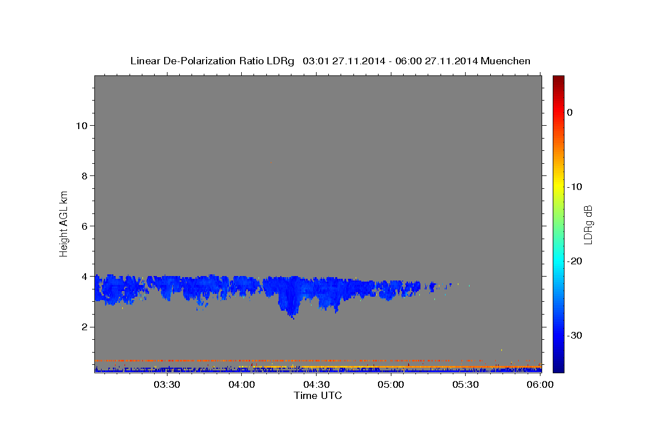670x447 pixels.
Task: Click the 'Time UTC' axis label
Action: [x=318, y=396]
